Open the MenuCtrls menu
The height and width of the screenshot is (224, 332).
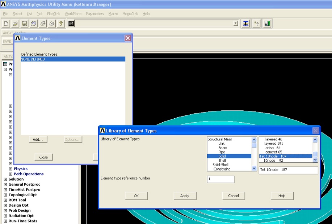(x=130, y=14)
